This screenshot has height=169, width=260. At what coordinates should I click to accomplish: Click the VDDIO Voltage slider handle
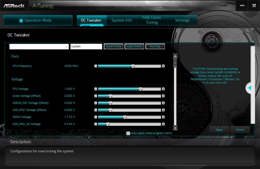tap(125, 117)
